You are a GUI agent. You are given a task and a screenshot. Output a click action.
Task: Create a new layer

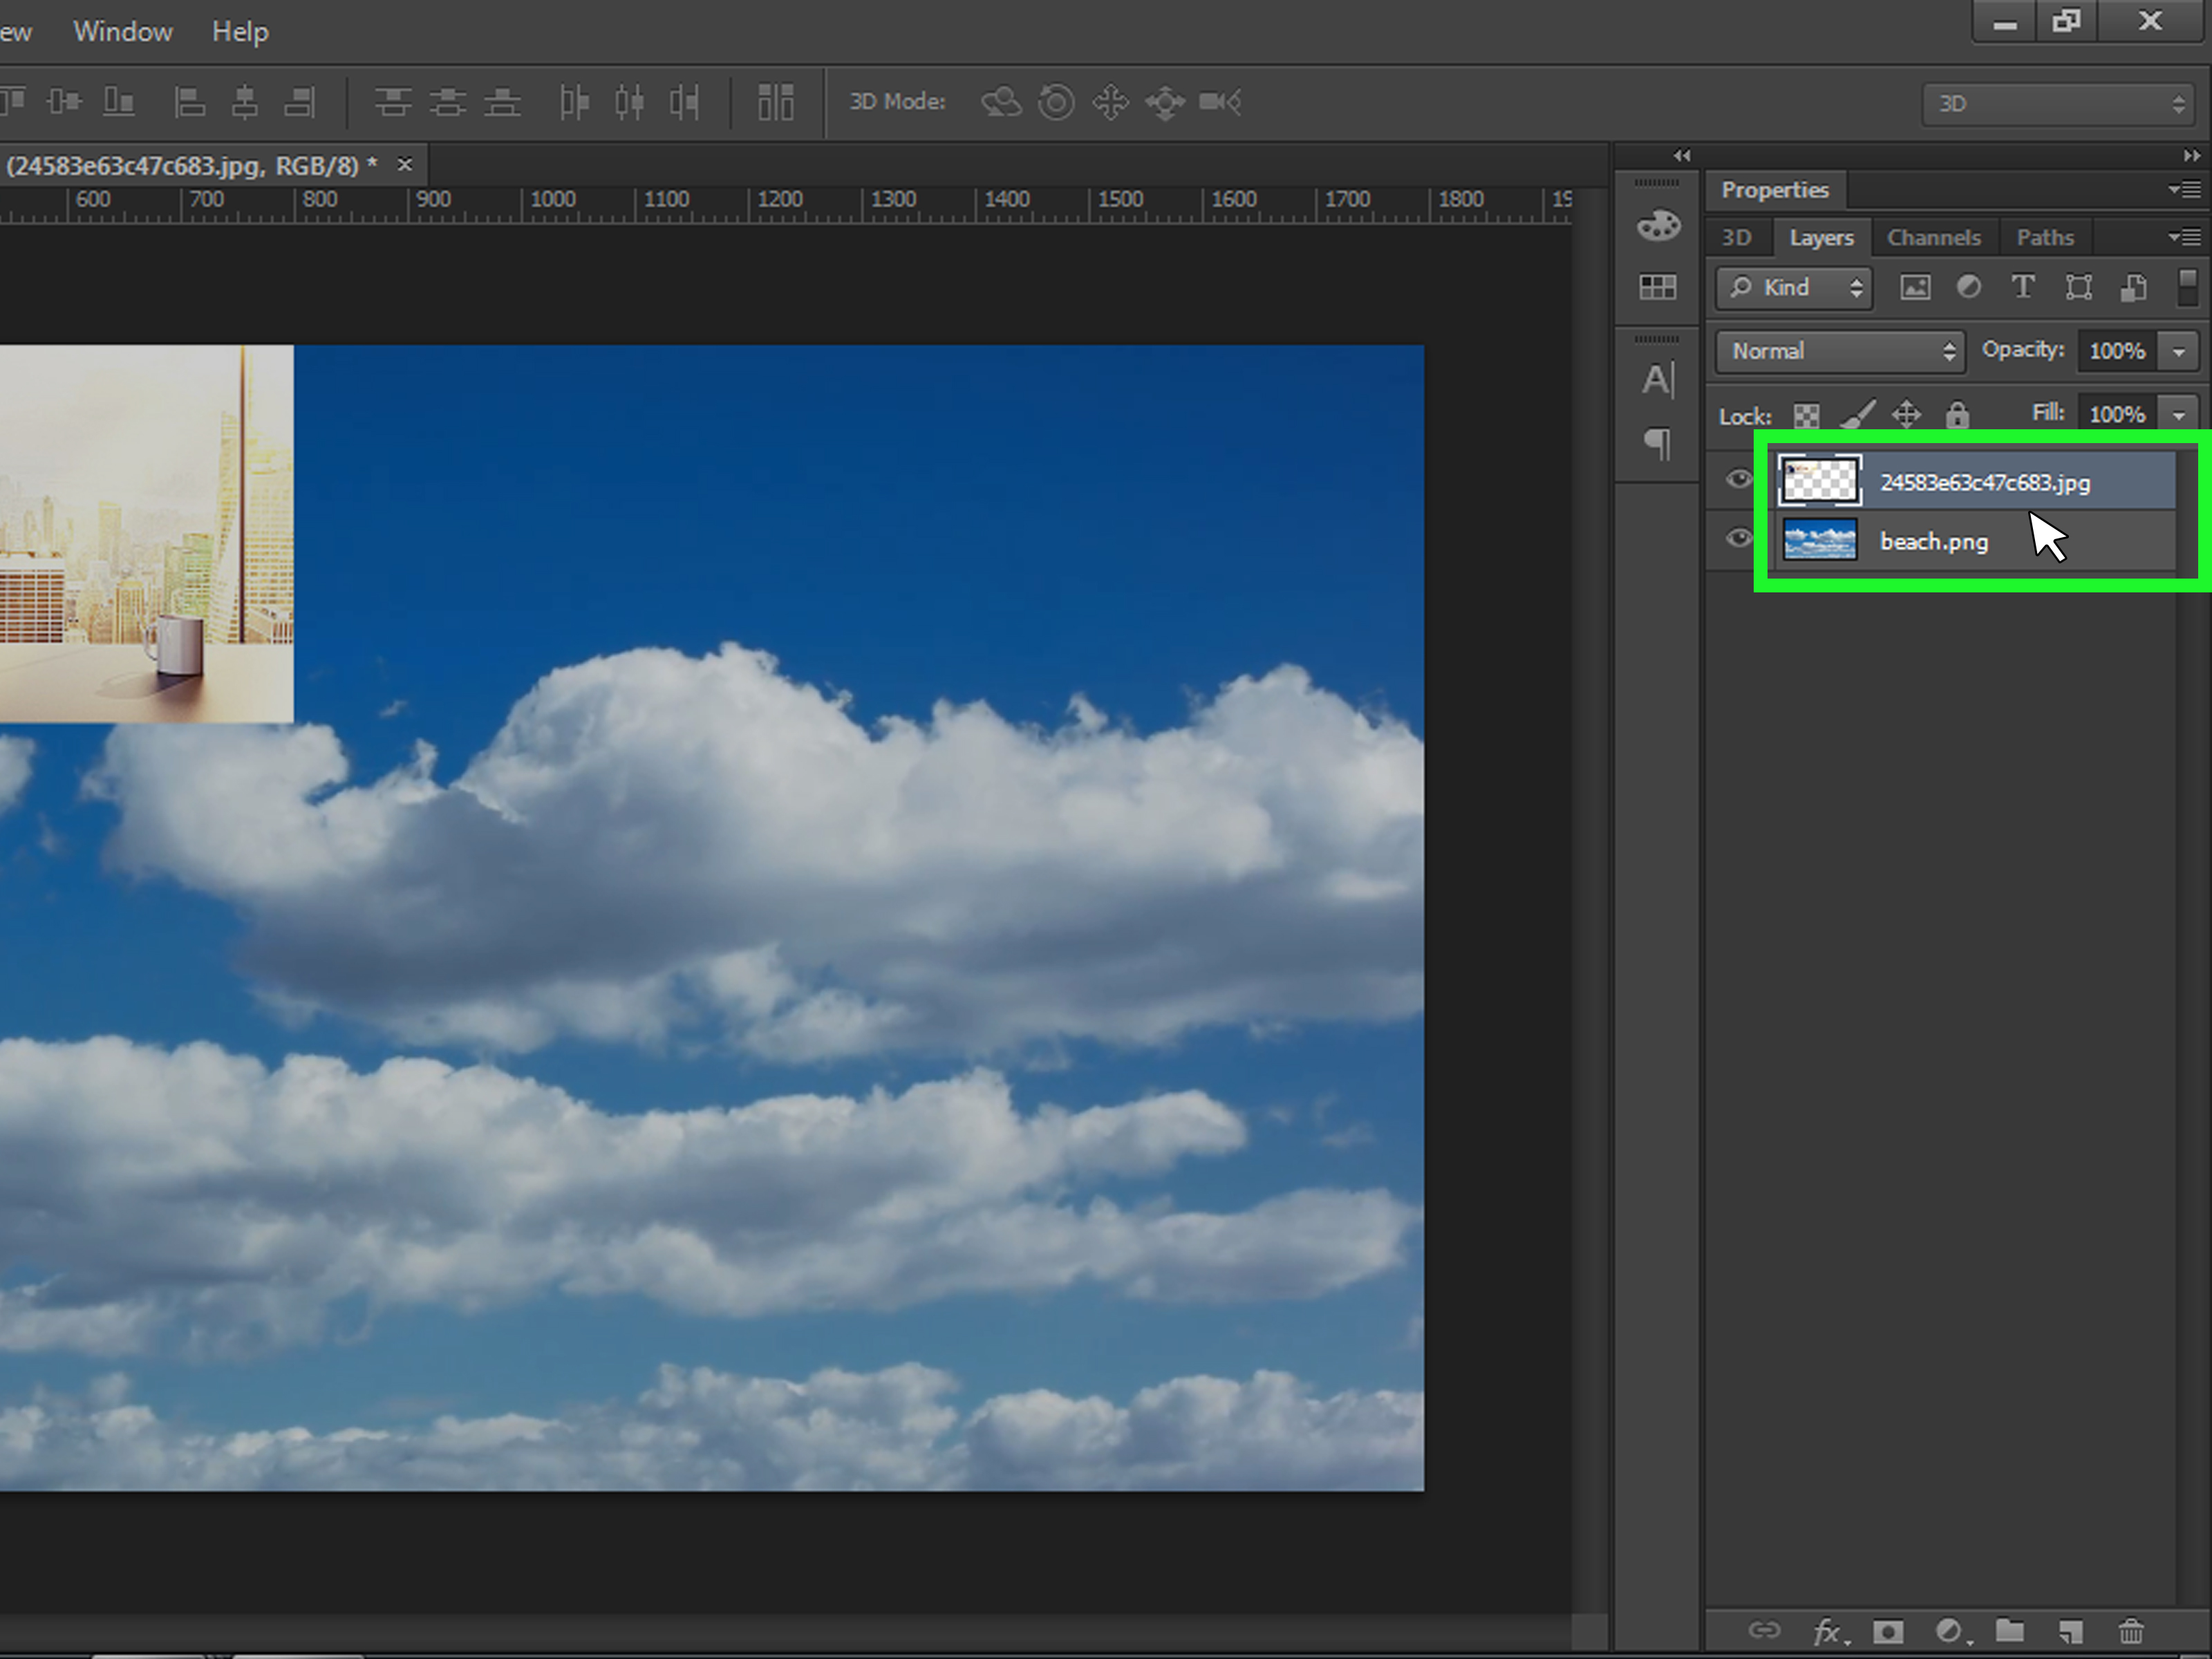(x=2070, y=1630)
